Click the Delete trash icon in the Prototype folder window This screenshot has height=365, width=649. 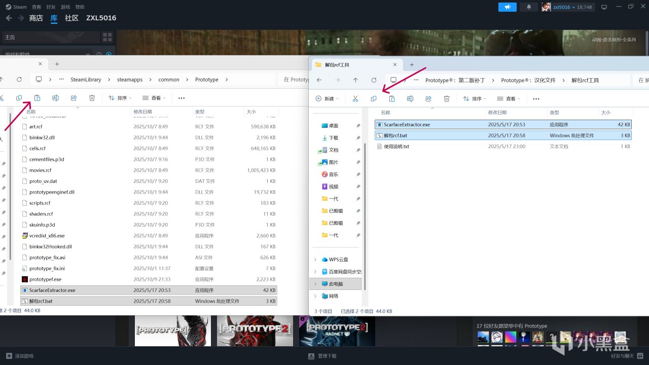click(92, 98)
